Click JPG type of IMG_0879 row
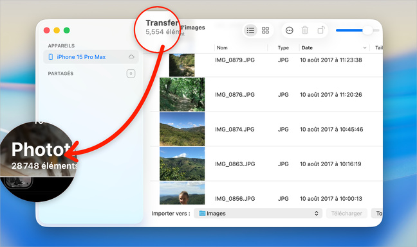 [283, 60]
